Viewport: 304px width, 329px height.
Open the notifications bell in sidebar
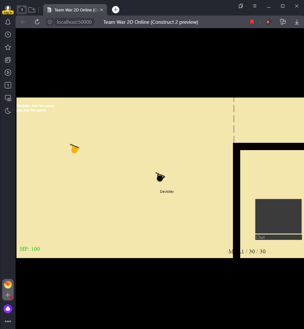(8, 22)
